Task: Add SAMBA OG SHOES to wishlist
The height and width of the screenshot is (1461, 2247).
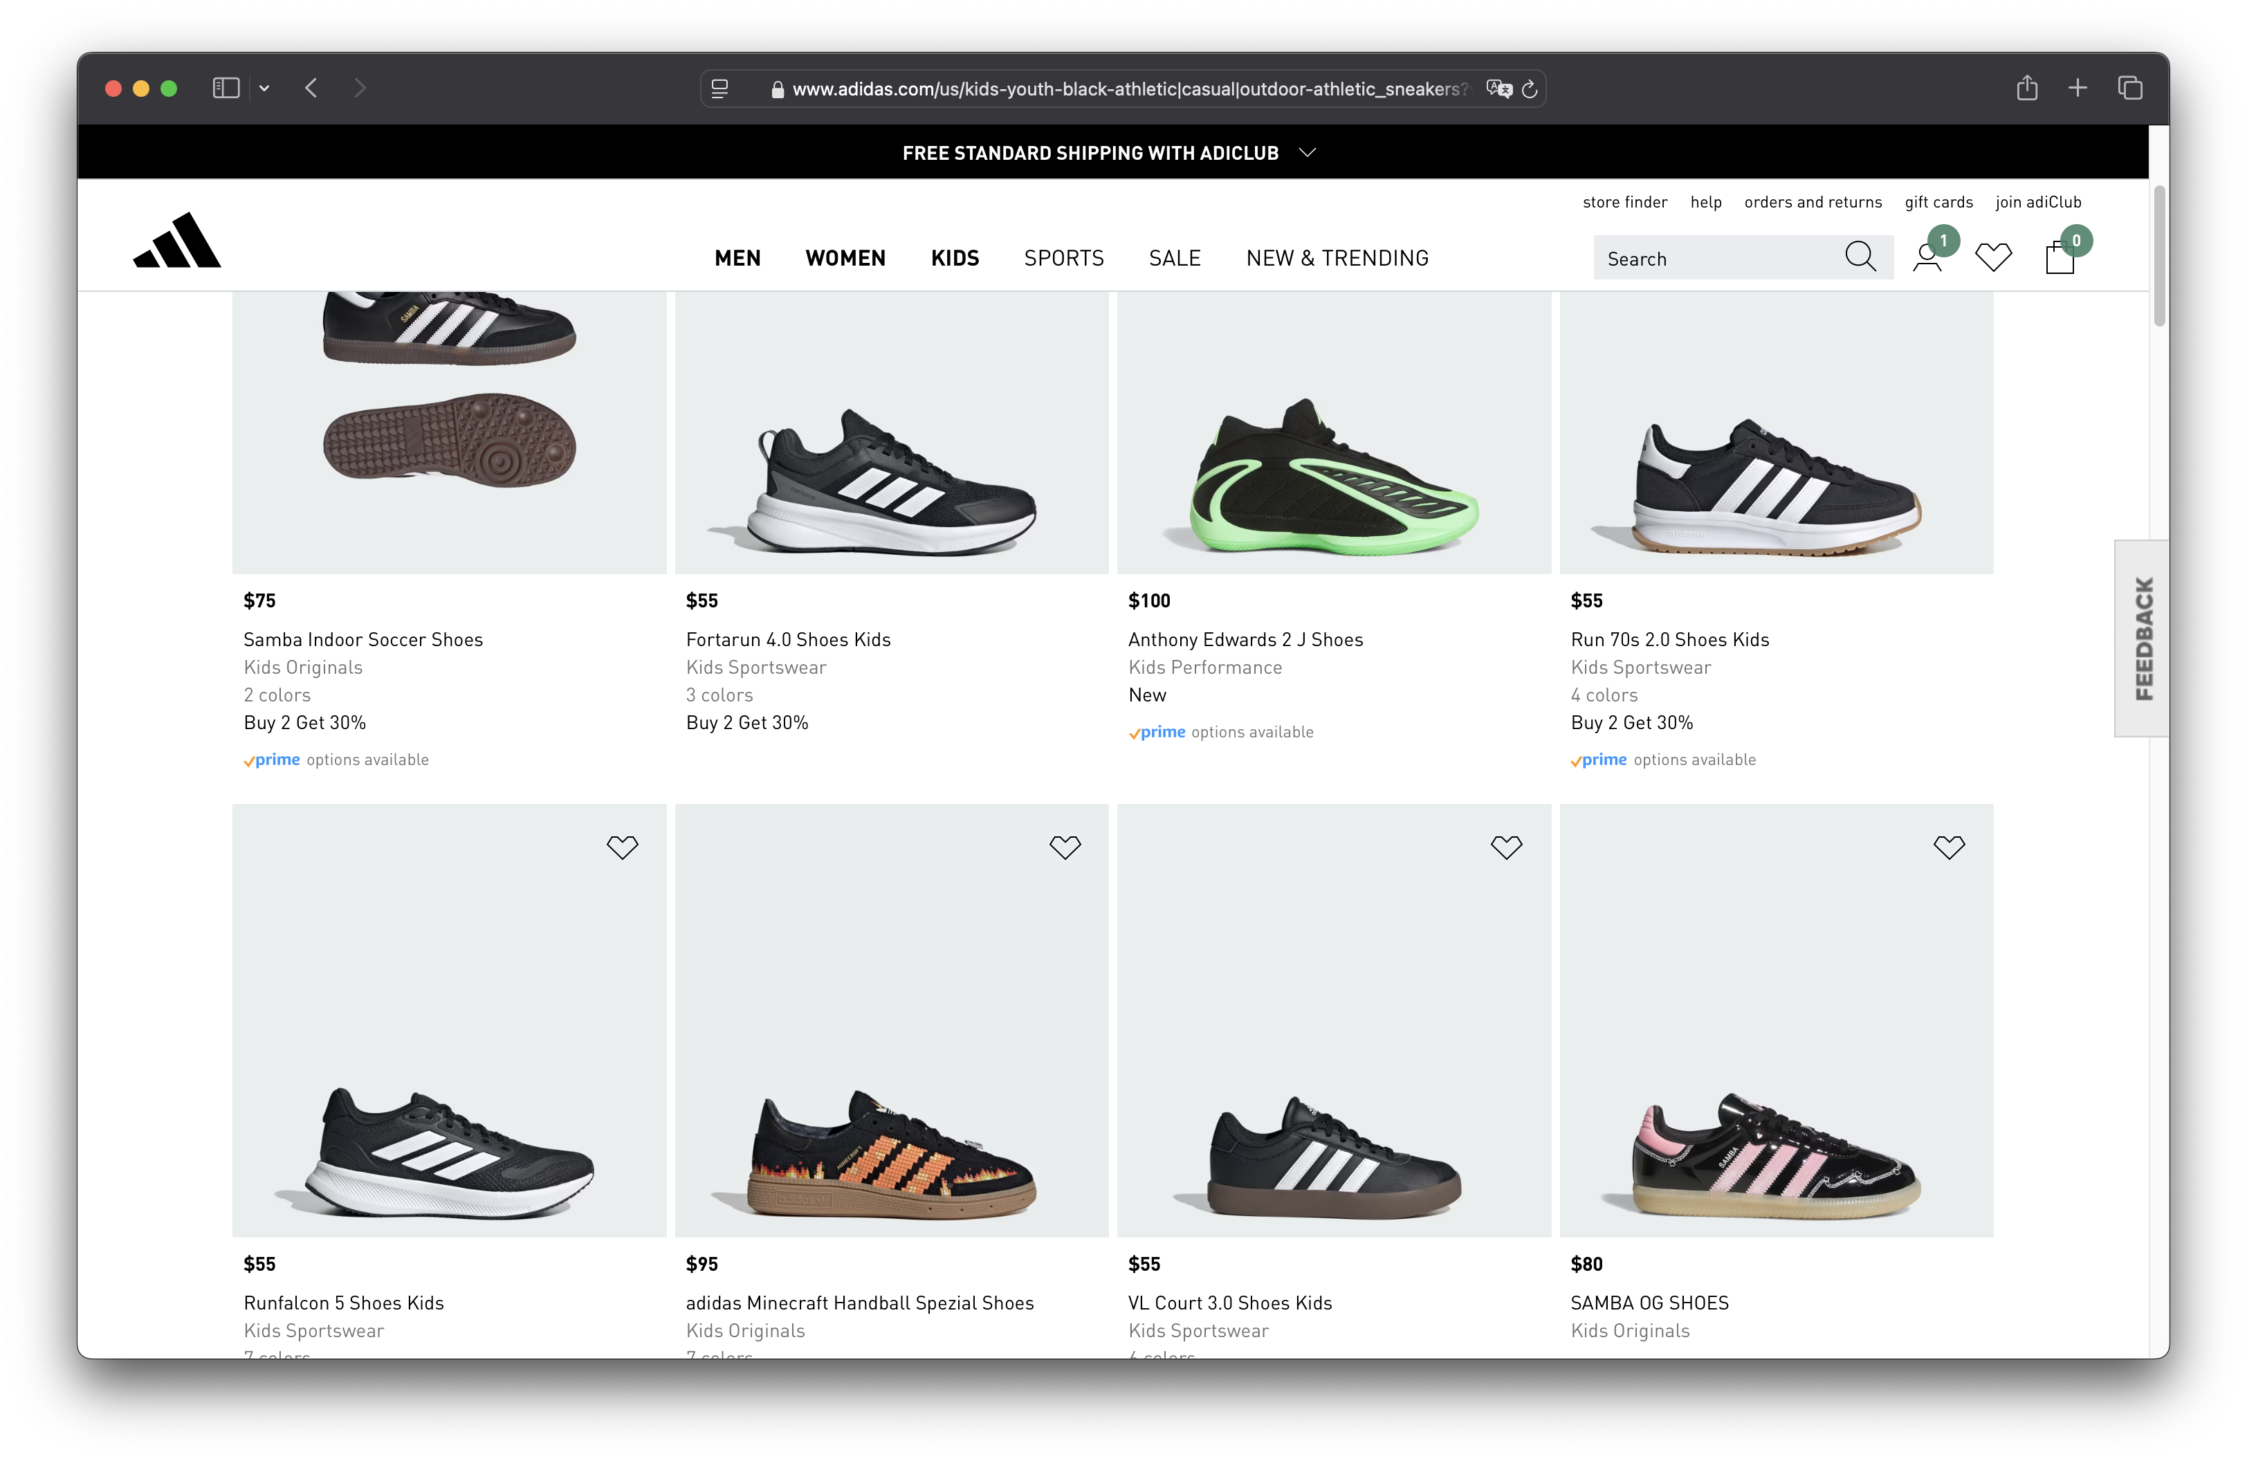Action: [x=1949, y=847]
